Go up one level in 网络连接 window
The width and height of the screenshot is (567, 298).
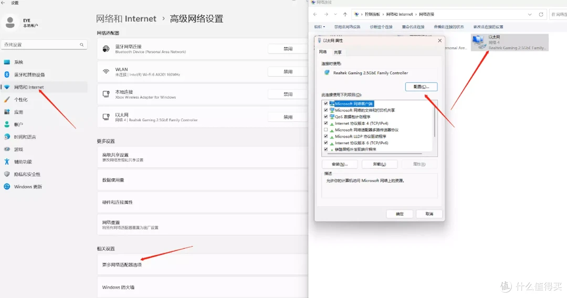tap(345, 15)
